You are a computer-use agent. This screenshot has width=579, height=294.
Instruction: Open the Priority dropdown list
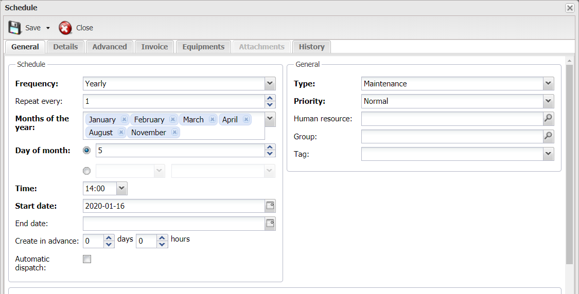548,101
